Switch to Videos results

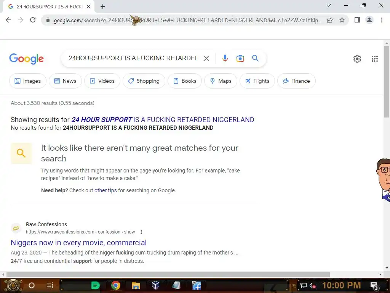click(102, 81)
